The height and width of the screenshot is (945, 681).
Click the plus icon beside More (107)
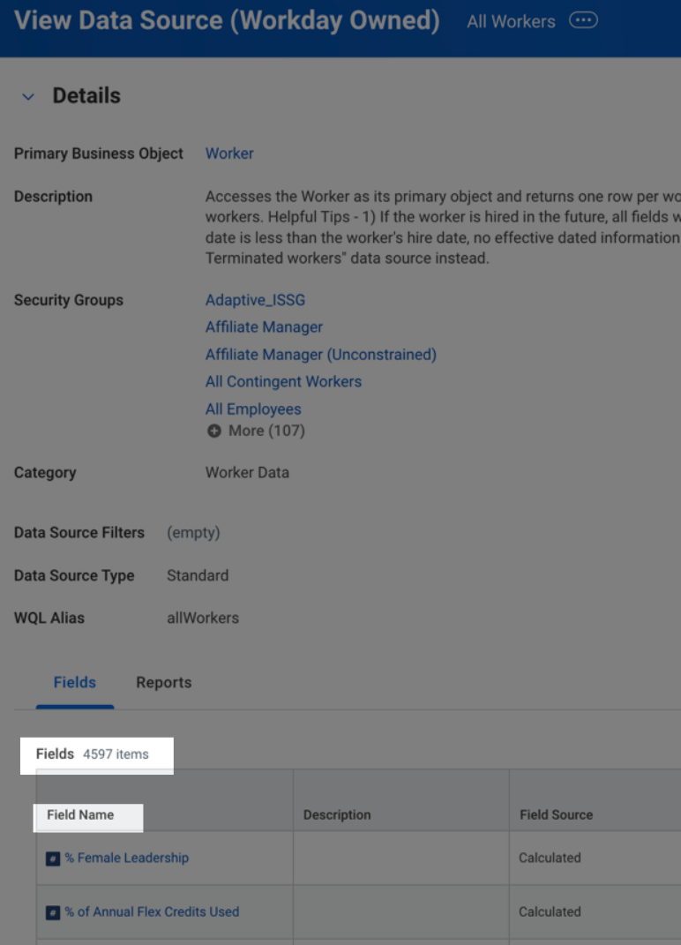[x=213, y=431]
